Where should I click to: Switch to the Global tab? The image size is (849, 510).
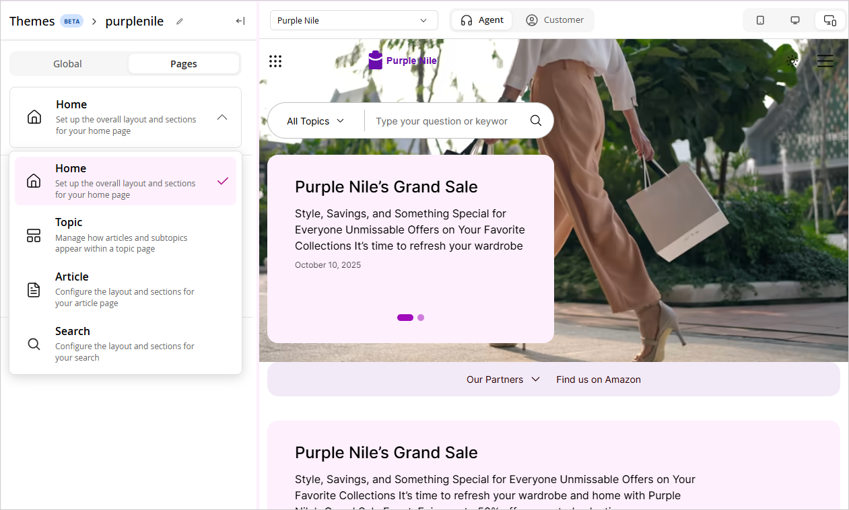coord(67,63)
